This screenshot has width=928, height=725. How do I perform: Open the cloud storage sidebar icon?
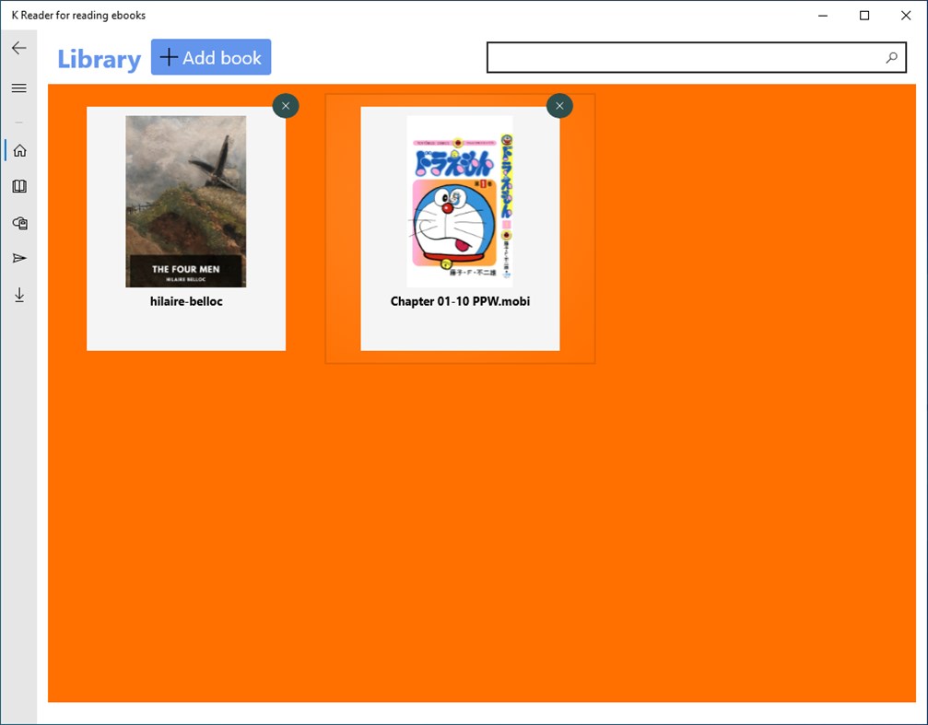click(18, 222)
